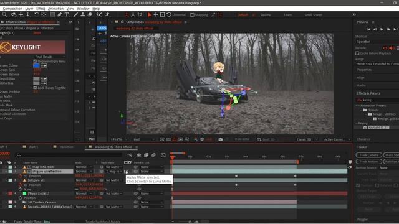Toggle Frame Blending icon in timeline

146,155
